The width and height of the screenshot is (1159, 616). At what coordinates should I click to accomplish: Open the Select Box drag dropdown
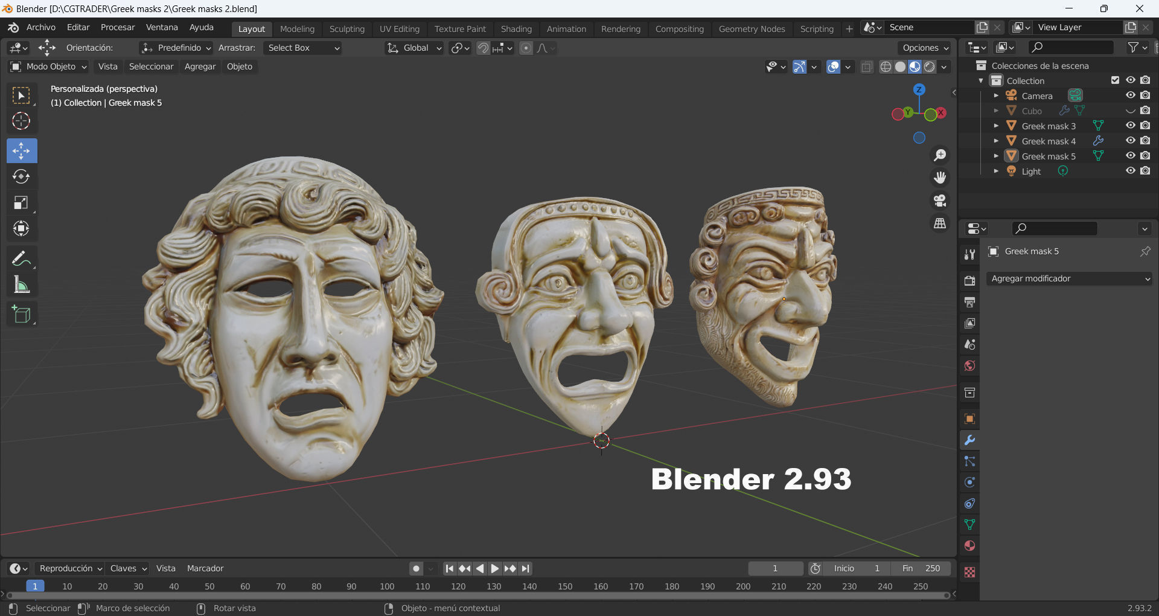click(302, 48)
